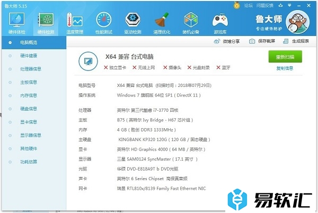Select the 电脑概览 overview tab in sidebar
Screen dimensions: 318x213
click(34, 42)
